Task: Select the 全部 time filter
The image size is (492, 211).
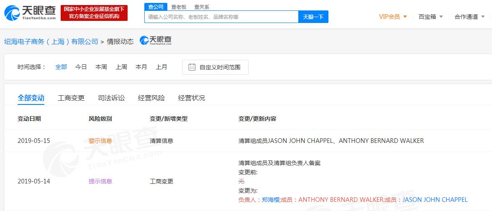Action: pyautogui.click(x=61, y=67)
